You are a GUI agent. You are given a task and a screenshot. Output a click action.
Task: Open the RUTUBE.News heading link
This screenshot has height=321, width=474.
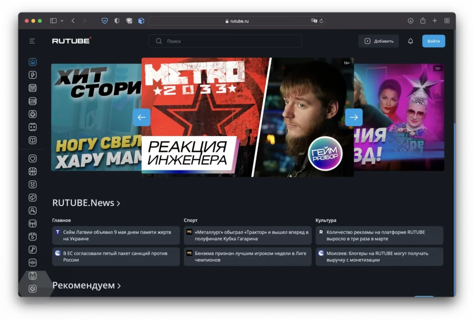click(x=83, y=203)
